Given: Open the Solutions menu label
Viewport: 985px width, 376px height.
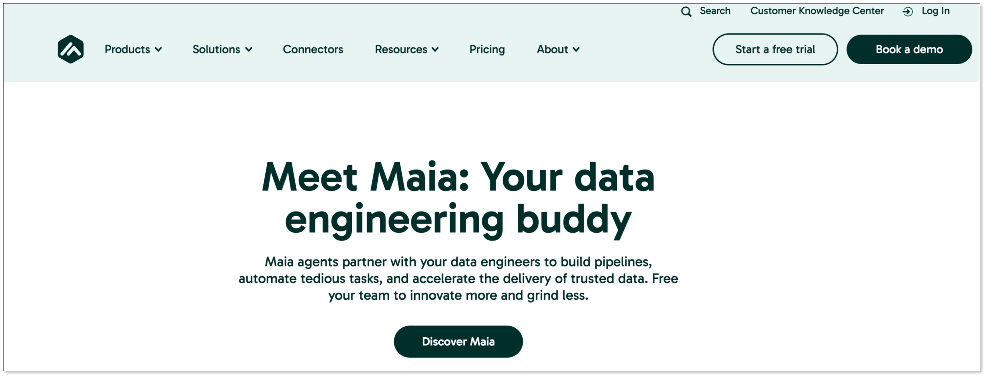Looking at the screenshot, I should [x=216, y=49].
